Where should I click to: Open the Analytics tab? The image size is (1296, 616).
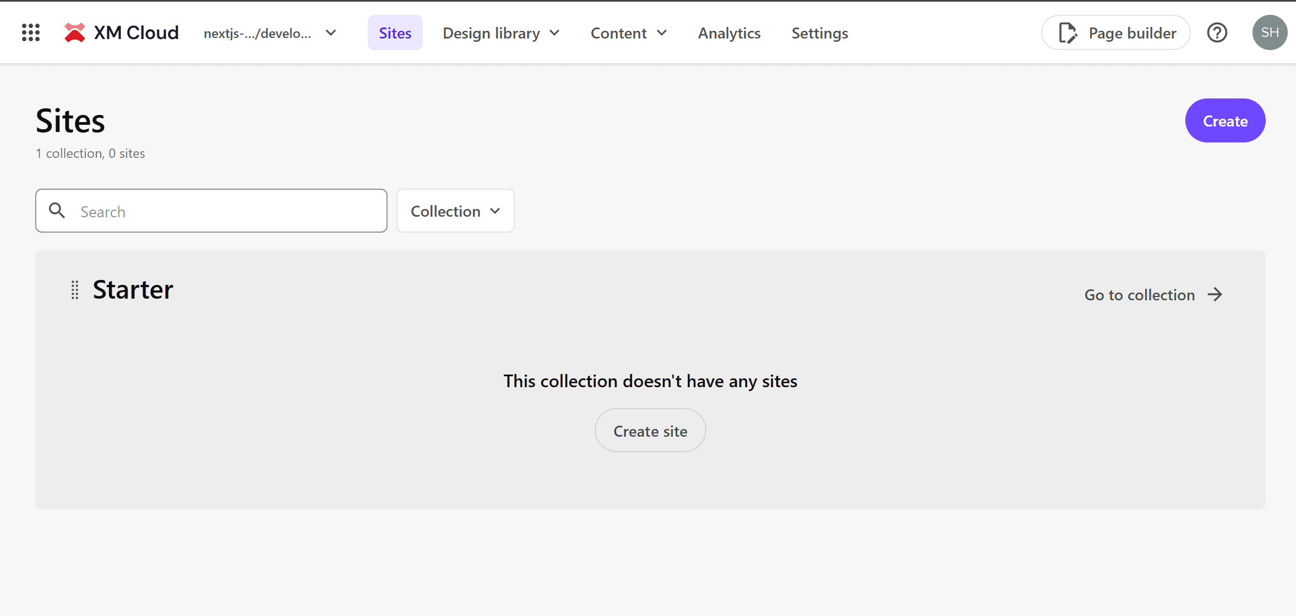click(x=729, y=33)
